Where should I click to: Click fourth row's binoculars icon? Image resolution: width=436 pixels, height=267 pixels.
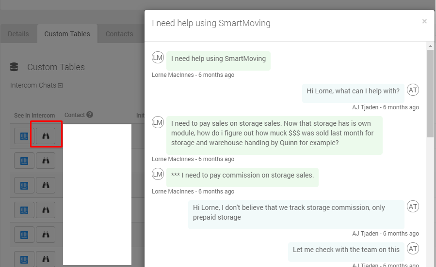(x=46, y=210)
